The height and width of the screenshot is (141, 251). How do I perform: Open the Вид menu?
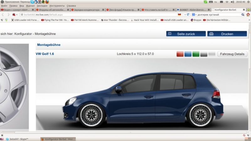(x=22, y=6)
